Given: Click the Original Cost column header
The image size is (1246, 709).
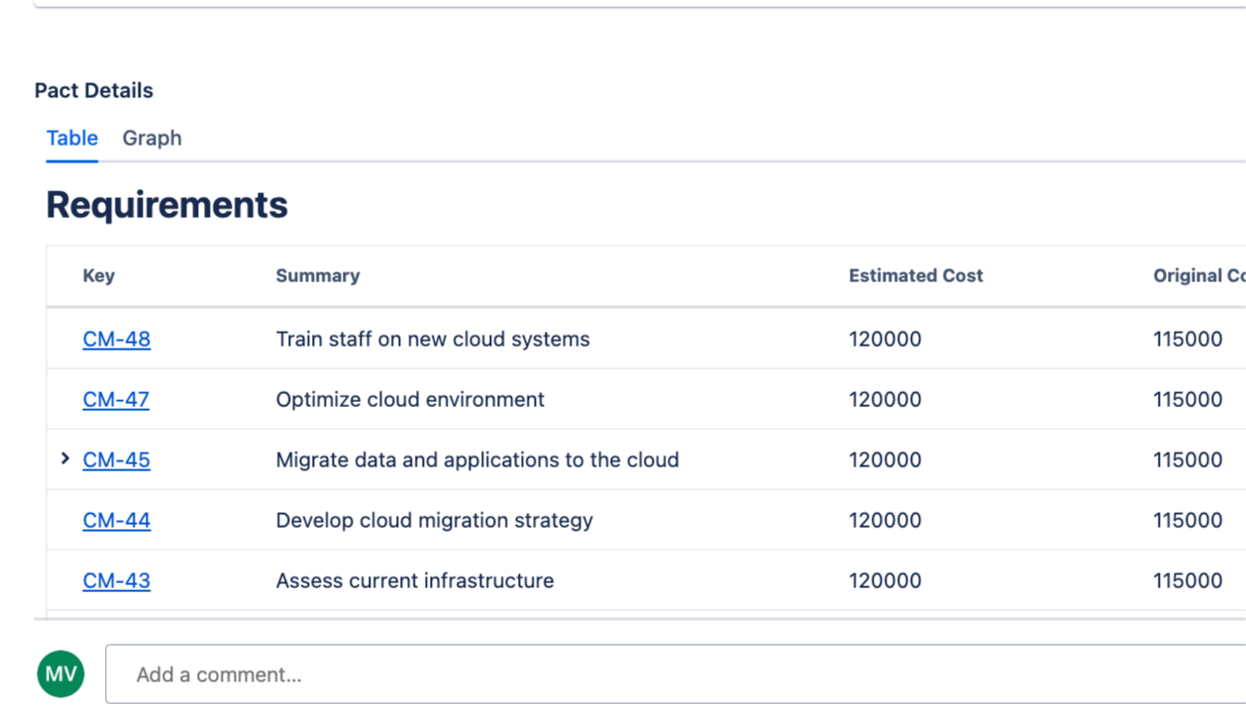Looking at the screenshot, I should (x=1198, y=276).
